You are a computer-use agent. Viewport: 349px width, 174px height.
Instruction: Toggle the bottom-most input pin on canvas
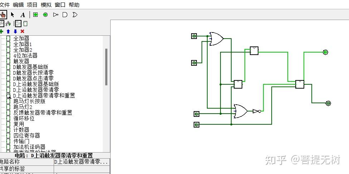pos(197,125)
